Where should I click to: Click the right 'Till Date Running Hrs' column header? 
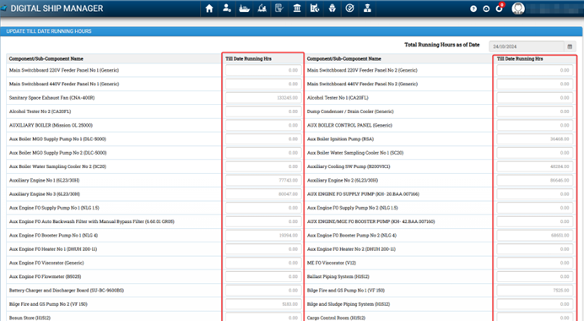click(520, 59)
